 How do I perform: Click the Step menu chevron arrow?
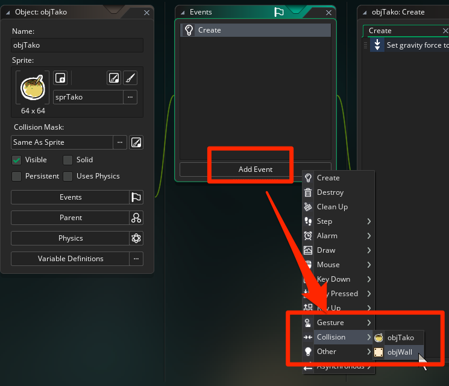(x=369, y=221)
